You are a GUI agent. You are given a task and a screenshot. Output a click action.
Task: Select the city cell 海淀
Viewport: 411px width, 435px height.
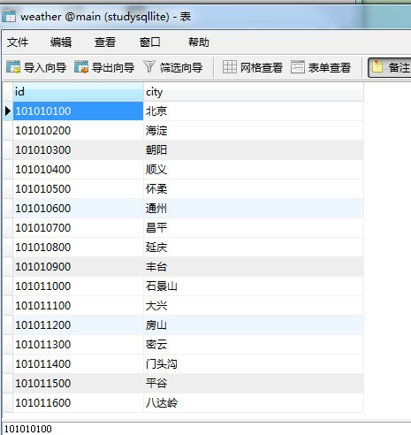pos(254,131)
